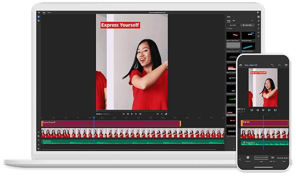Tap step back frame on the phone
The width and height of the screenshot is (296, 178).
click(x=257, y=110)
